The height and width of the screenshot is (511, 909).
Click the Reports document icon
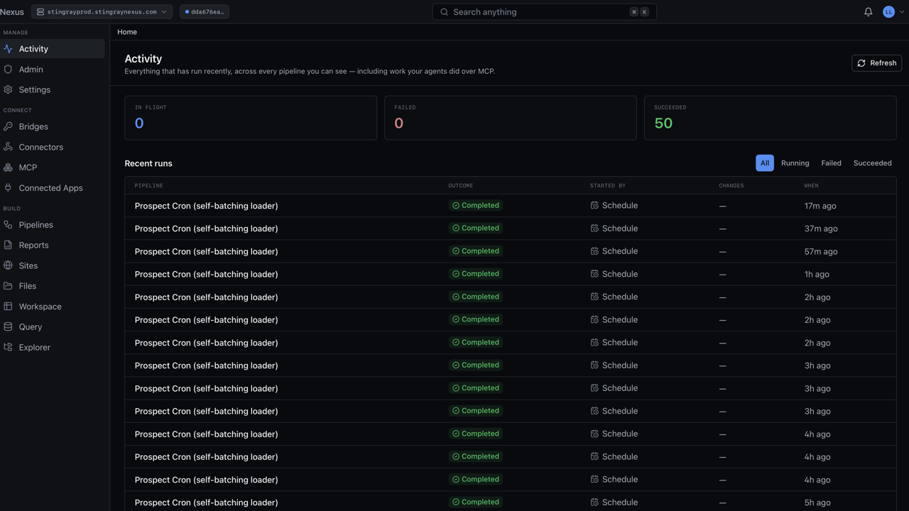(x=8, y=245)
